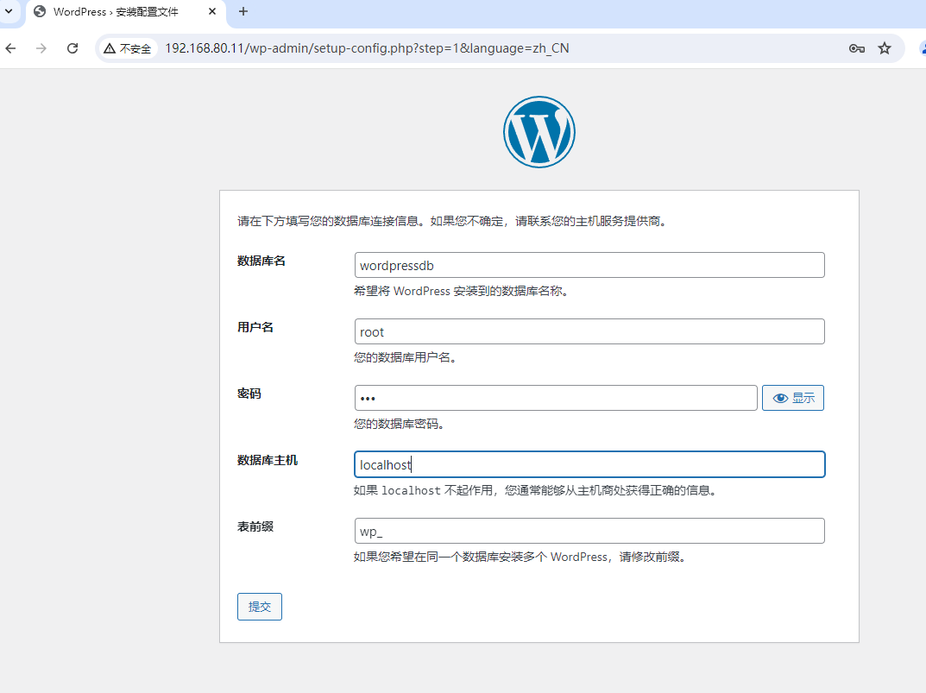
Task: Reload the page with the refresh icon
Action: click(72, 48)
